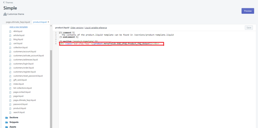Open customers/register.liquid file
The image size is (258, 128).
(x=25, y=72)
